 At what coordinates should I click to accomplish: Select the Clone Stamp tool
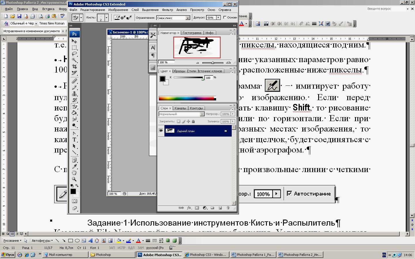pos(74,94)
